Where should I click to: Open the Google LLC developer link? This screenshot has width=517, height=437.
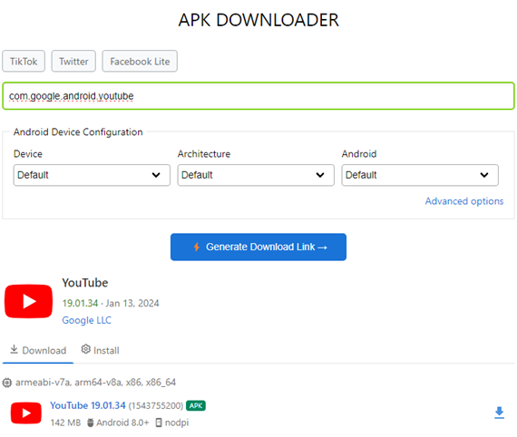[x=87, y=320]
